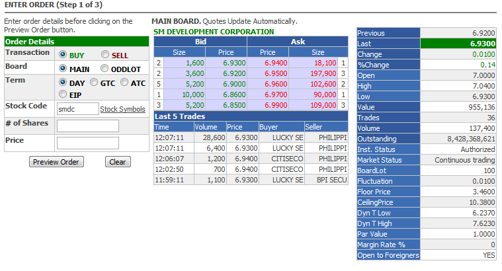This screenshot has width=502, height=271.
Task: Click ask size 109,000
Action: coord(323,105)
